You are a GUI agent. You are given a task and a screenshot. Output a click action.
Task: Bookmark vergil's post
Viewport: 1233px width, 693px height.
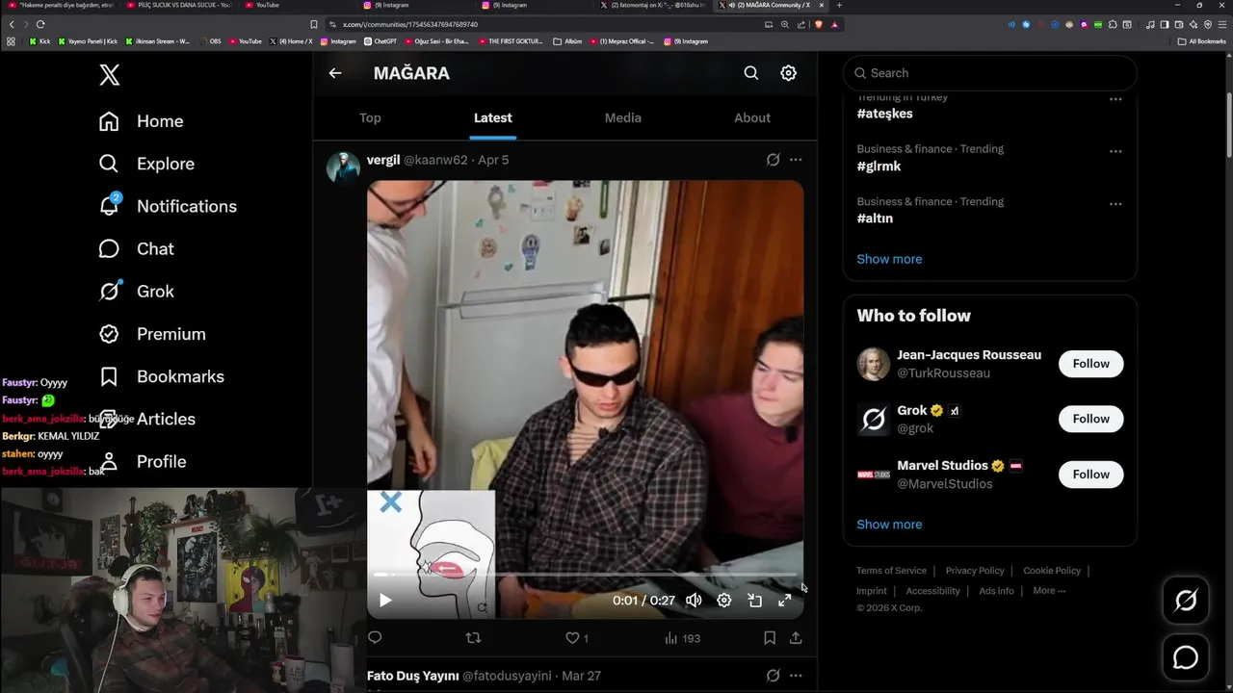pos(770,637)
